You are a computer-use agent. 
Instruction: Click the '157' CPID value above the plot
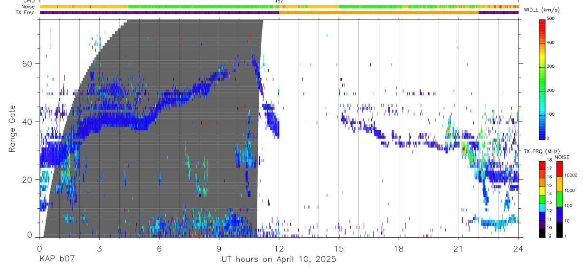(x=279, y=1)
